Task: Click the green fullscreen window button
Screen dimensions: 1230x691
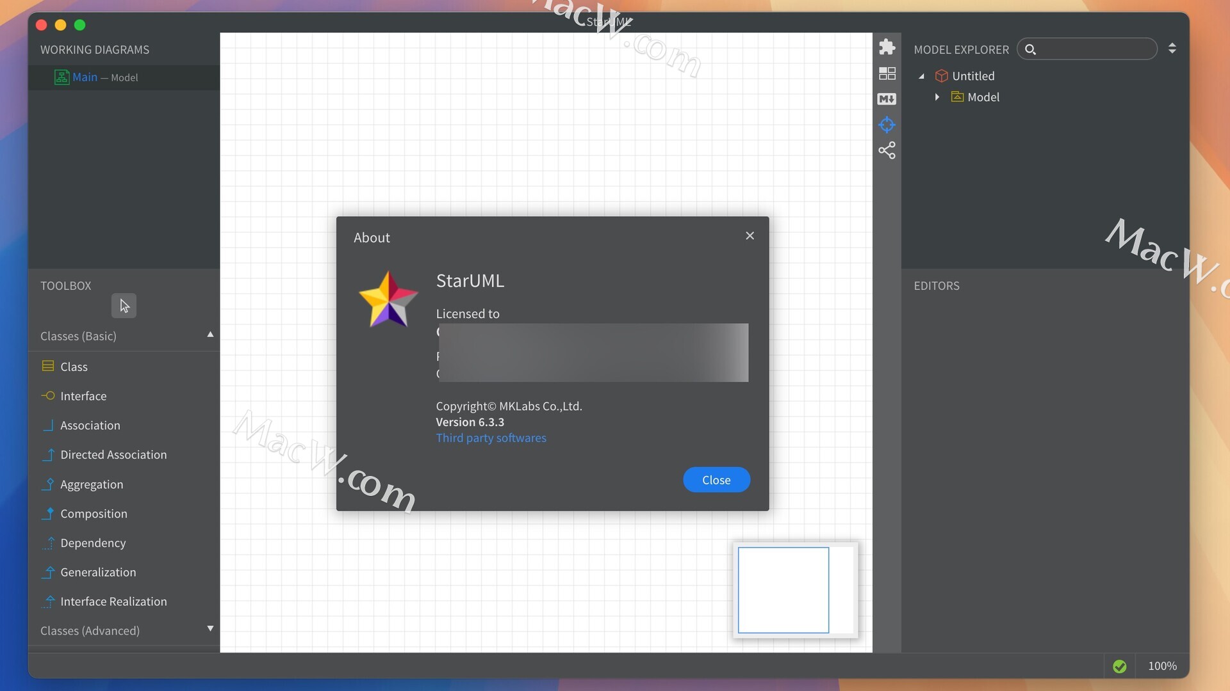Action: 80,25
